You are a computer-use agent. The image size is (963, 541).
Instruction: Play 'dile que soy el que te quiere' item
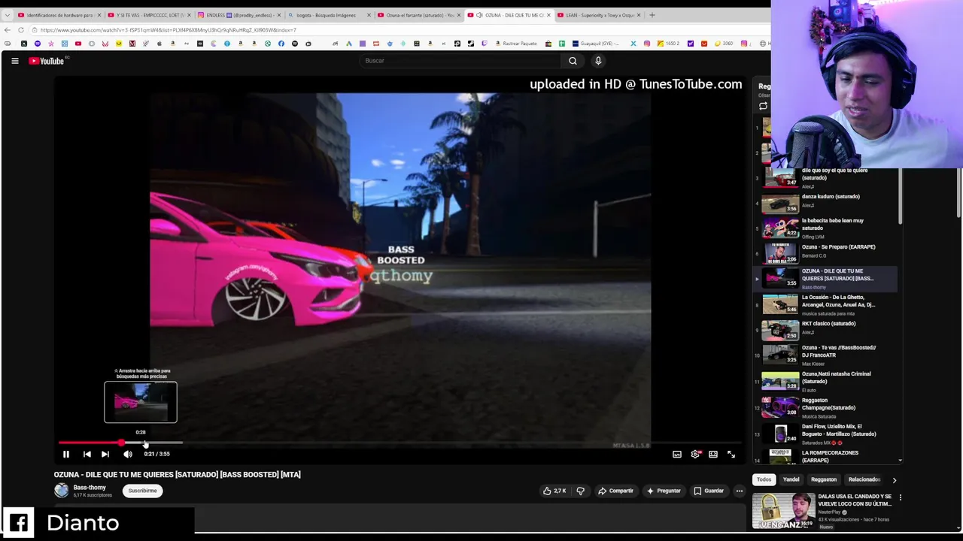826,179
